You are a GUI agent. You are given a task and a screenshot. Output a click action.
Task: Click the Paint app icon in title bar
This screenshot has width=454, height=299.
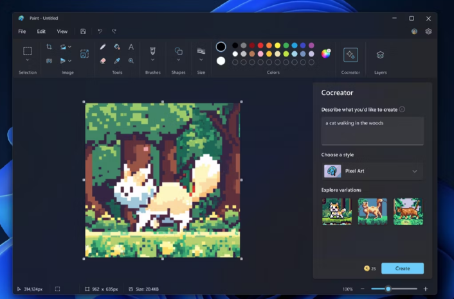point(21,18)
